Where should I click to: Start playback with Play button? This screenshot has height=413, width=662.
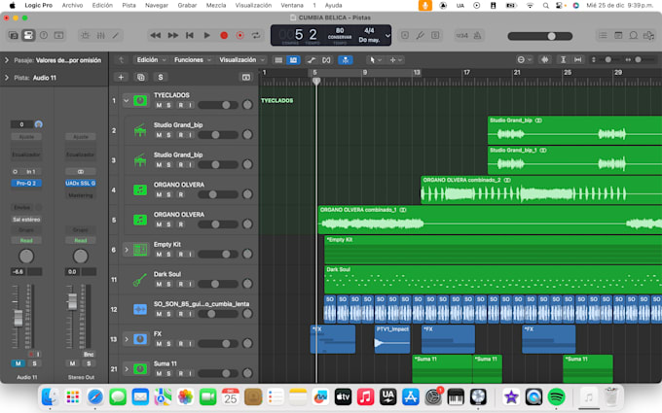point(206,35)
